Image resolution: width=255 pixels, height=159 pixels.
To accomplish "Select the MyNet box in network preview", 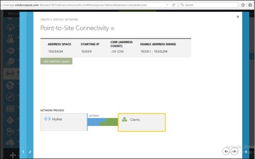I will click(64, 122).
